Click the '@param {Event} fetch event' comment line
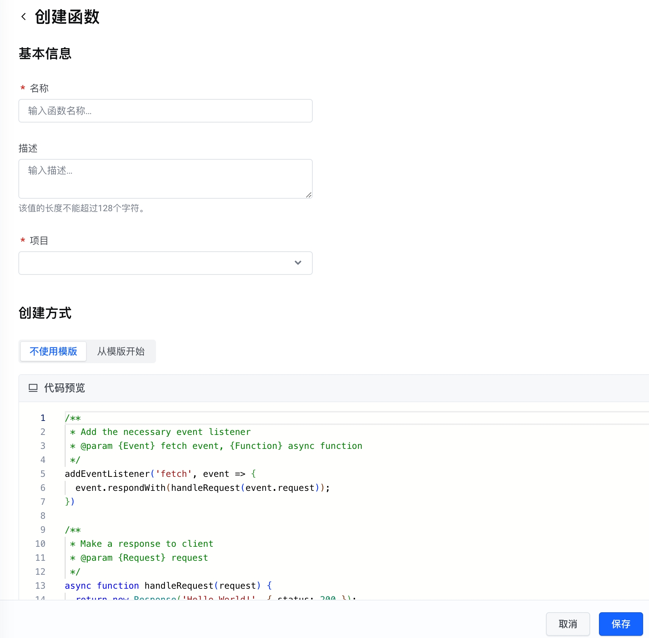This screenshot has width=649, height=638. (216, 446)
